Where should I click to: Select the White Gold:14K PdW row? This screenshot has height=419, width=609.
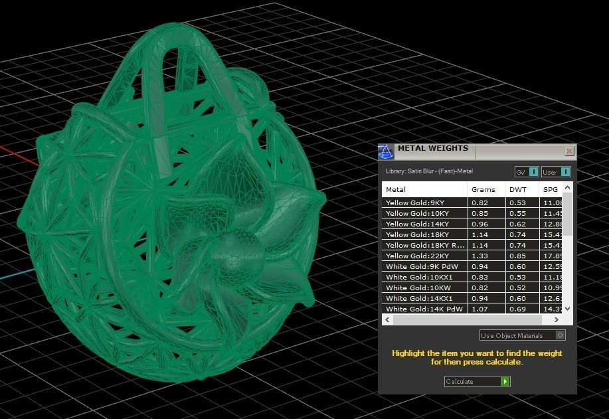pyautogui.click(x=472, y=309)
